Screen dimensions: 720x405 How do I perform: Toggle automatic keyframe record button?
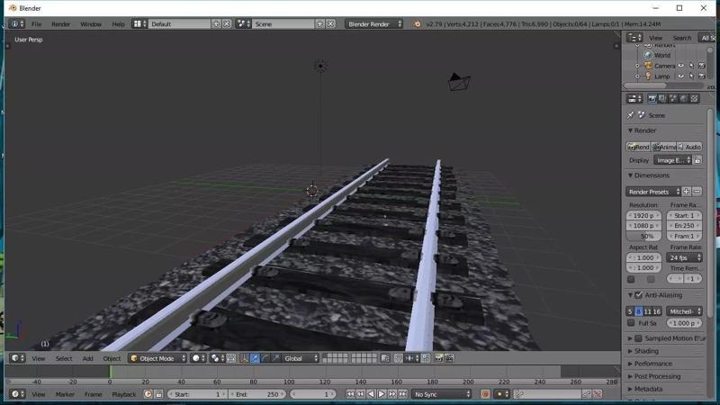(485, 394)
